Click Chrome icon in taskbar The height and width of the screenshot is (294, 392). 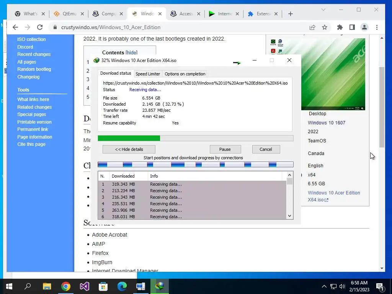coord(66,286)
